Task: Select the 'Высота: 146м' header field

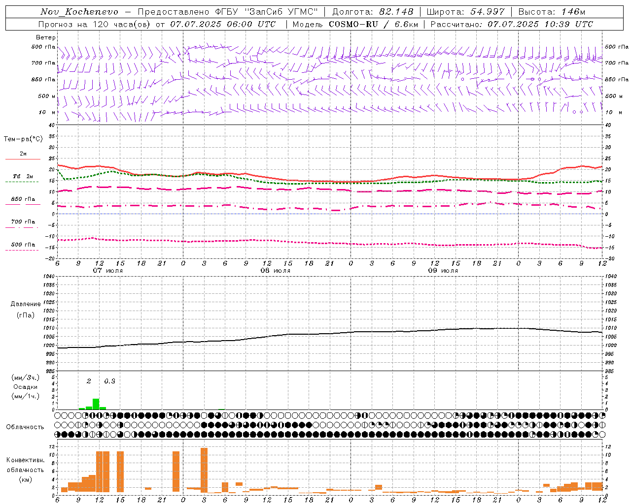Action: point(552,12)
